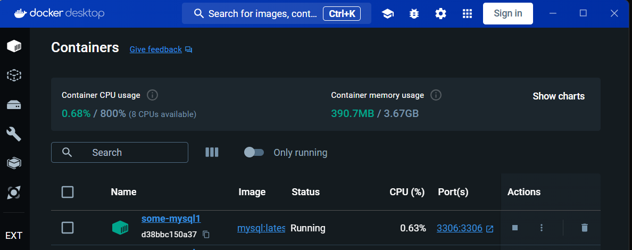Click the 390.7MB memory usage value

coord(353,113)
